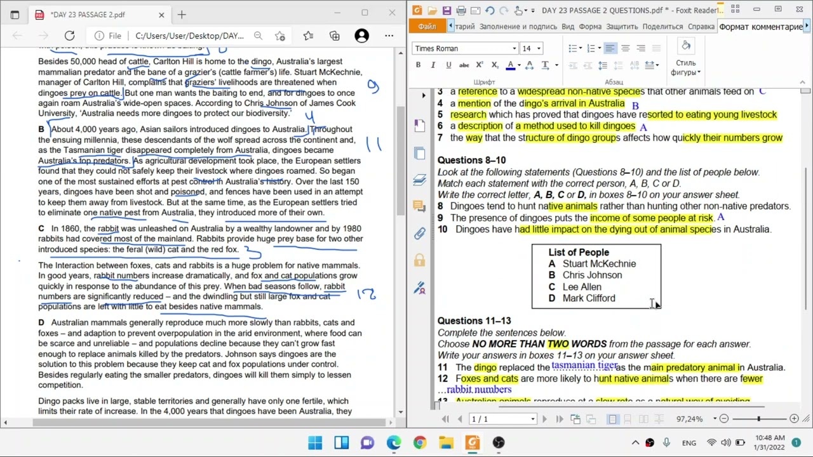Zoom in with the plus button in Foxit
This screenshot has width=813, height=457.
click(x=794, y=419)
